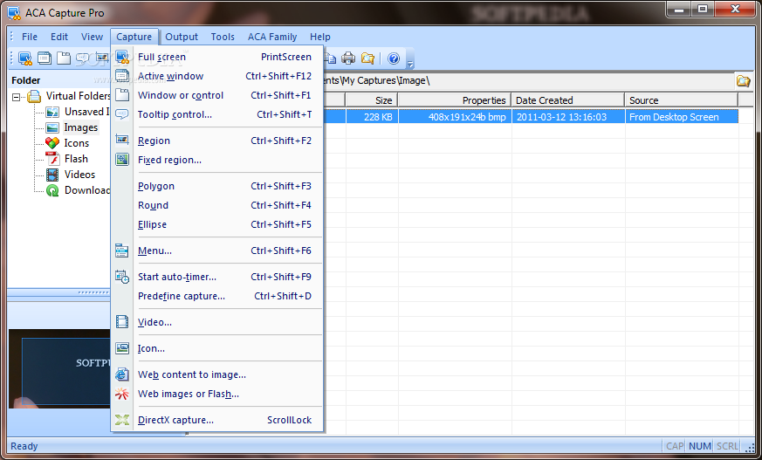Image resolution: width=762 pixels, height=460 pixels.
Task: Close the open Capture menu header
Action: coord(134,37)
